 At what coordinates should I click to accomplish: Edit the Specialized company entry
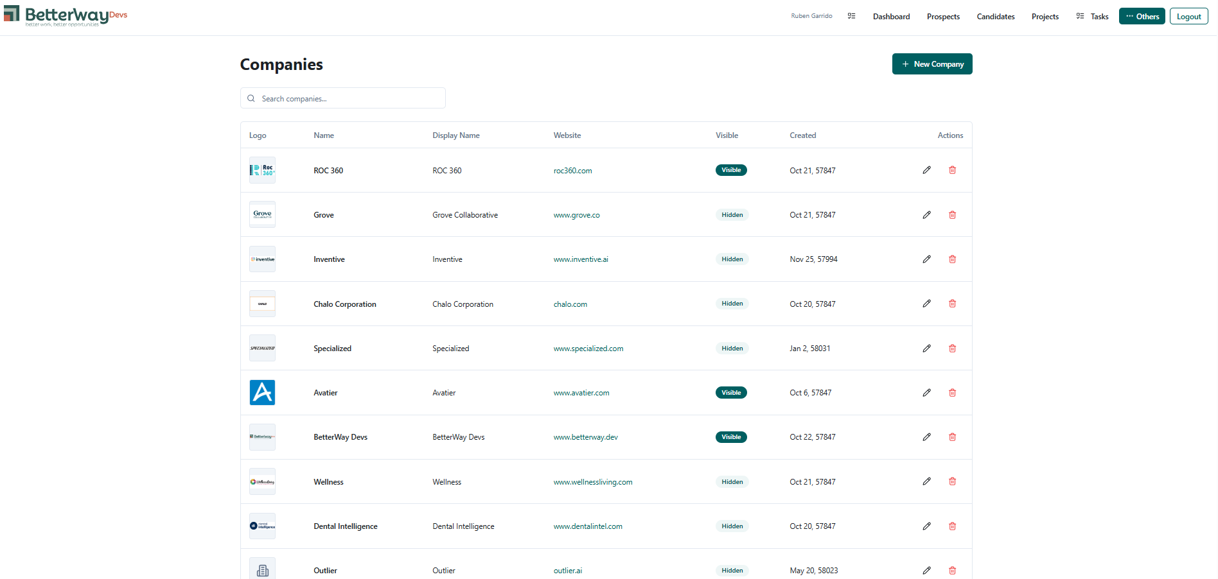coord(927,348)
